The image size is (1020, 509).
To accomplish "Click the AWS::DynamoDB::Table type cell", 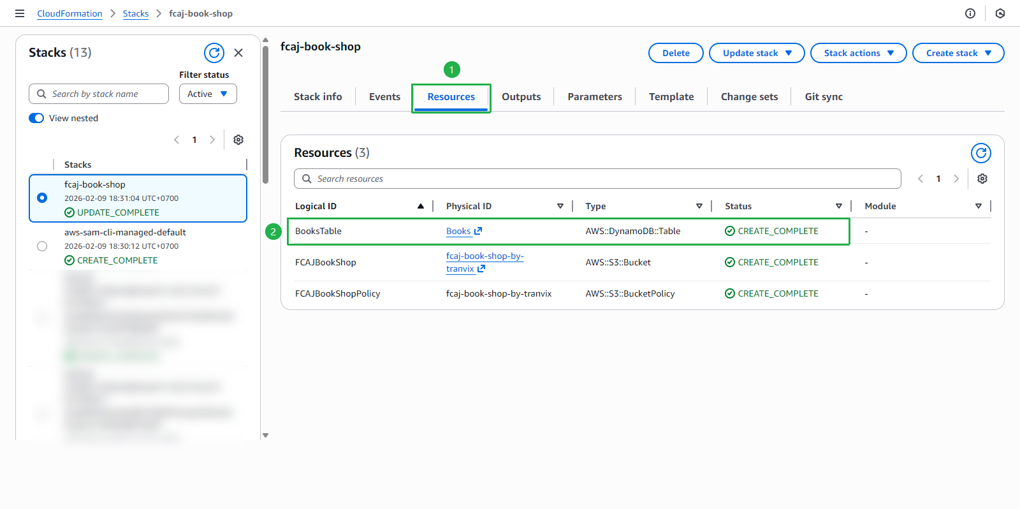I will coord(633,231).
